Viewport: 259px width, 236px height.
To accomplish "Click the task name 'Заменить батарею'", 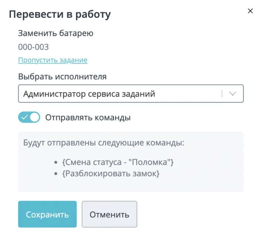I will 55,33.
